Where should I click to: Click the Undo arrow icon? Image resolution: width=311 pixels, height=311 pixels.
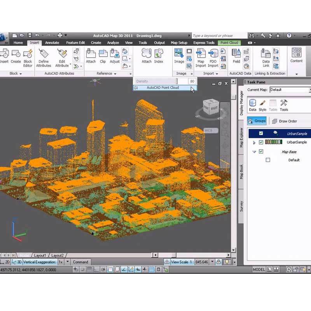point(37,35)
